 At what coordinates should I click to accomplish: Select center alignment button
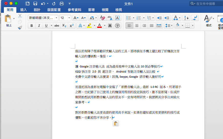tap(137, 26)
